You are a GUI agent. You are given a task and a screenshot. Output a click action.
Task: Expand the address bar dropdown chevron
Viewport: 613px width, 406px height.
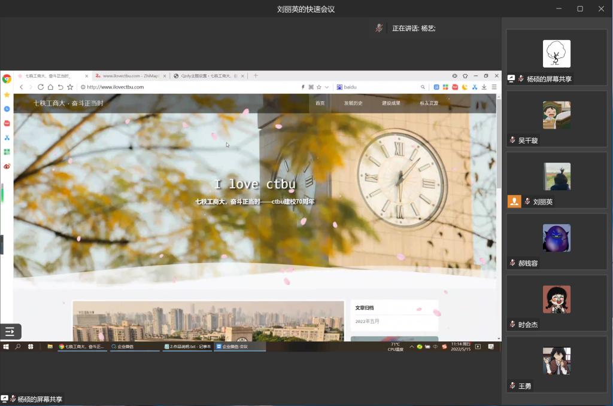pyautogui.click(x=327, y=87)
